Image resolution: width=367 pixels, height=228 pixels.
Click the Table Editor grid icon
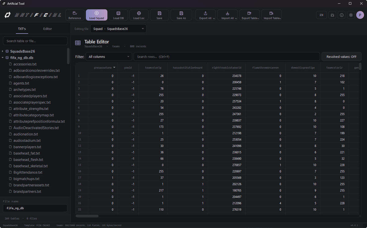click(x=78, y=43)
